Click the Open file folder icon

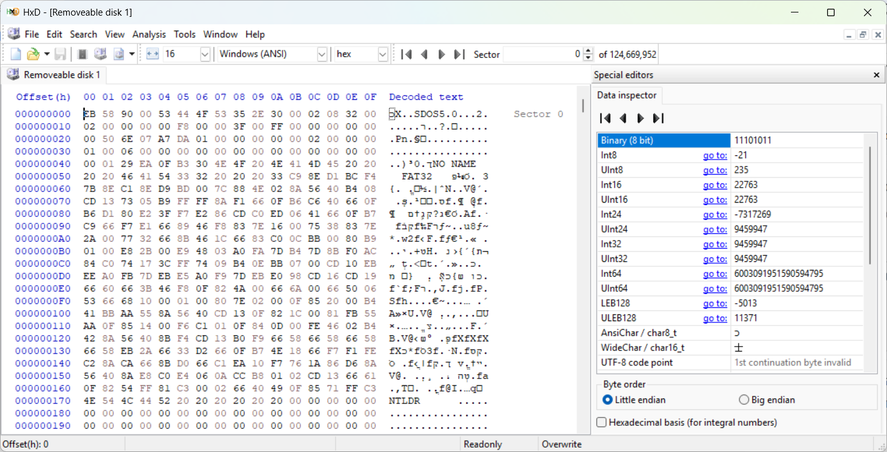33,54
